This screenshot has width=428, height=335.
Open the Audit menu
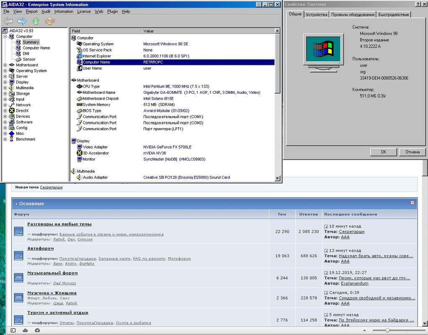pyautogui.click(x=46, y=11)
